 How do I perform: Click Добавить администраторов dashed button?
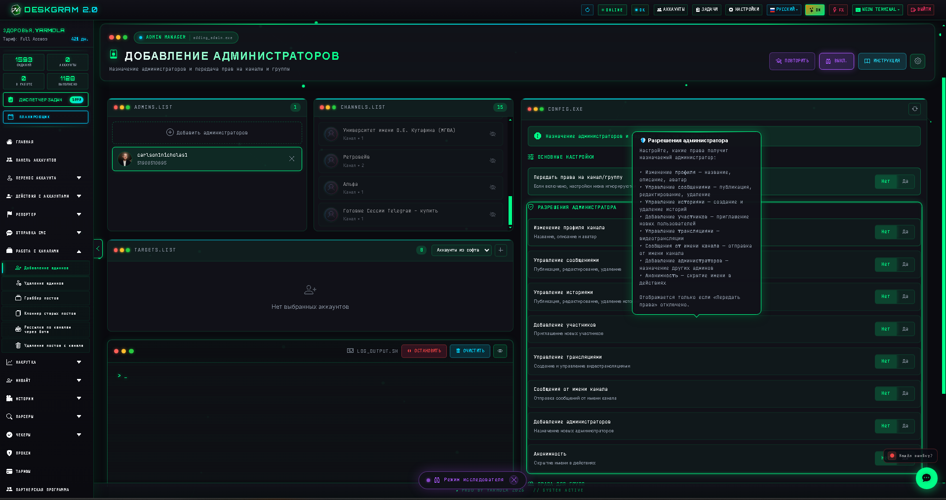pyautogui.click(x=207, y=132)
